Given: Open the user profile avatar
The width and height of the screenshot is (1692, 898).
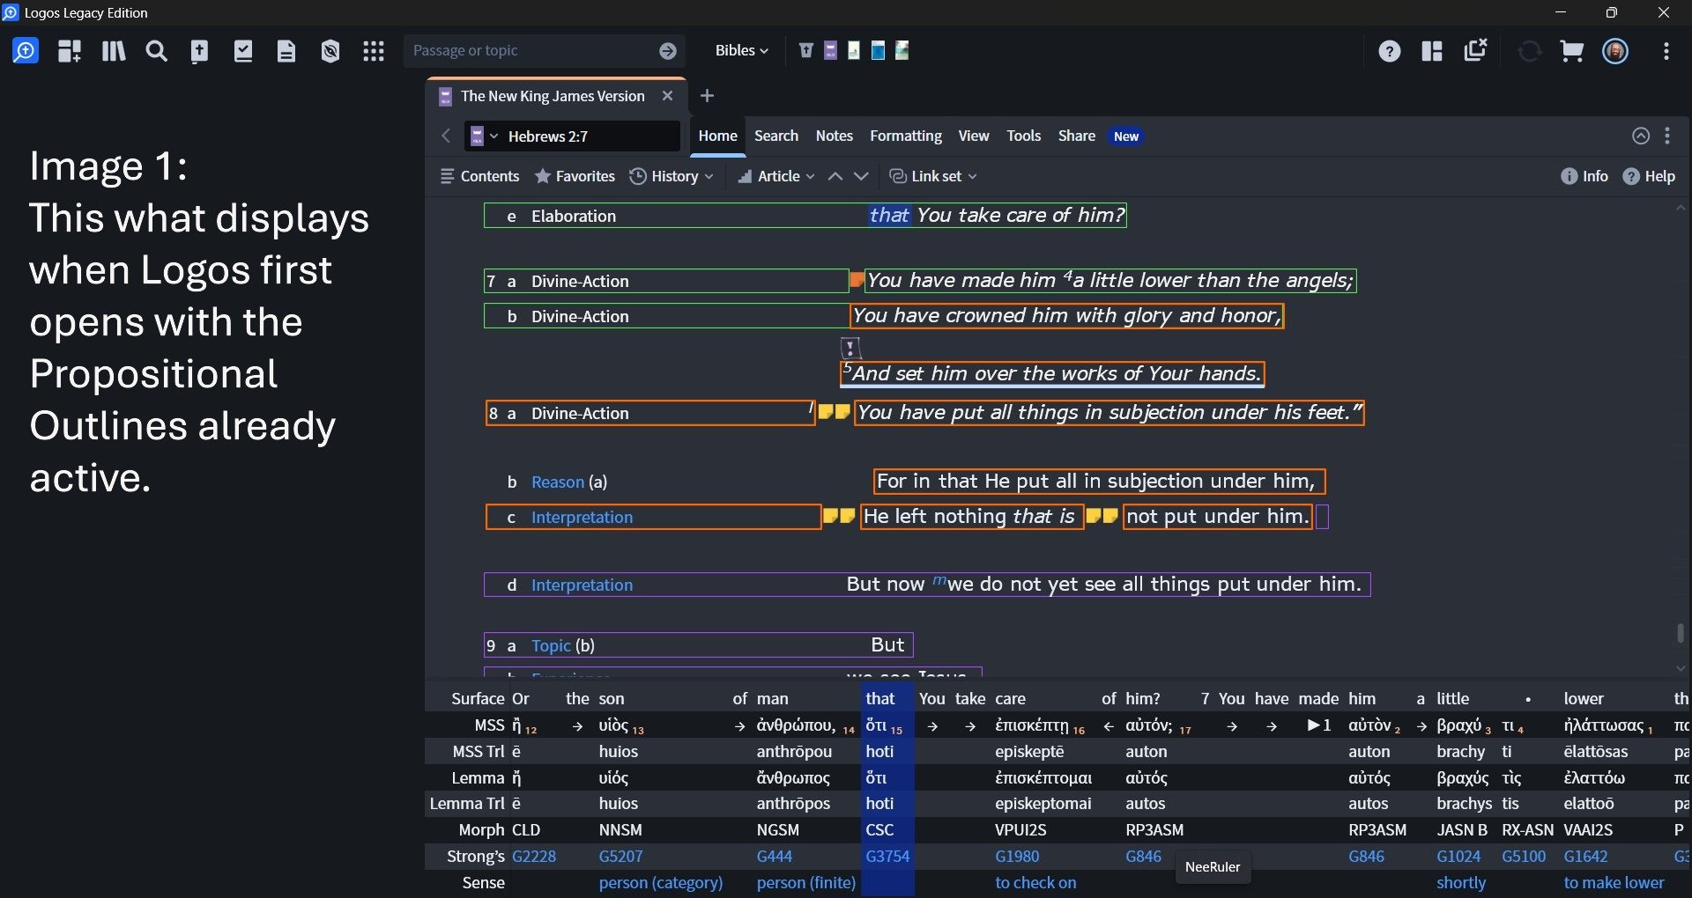Looking at the screenshot, I should (x=1615, y=51).
